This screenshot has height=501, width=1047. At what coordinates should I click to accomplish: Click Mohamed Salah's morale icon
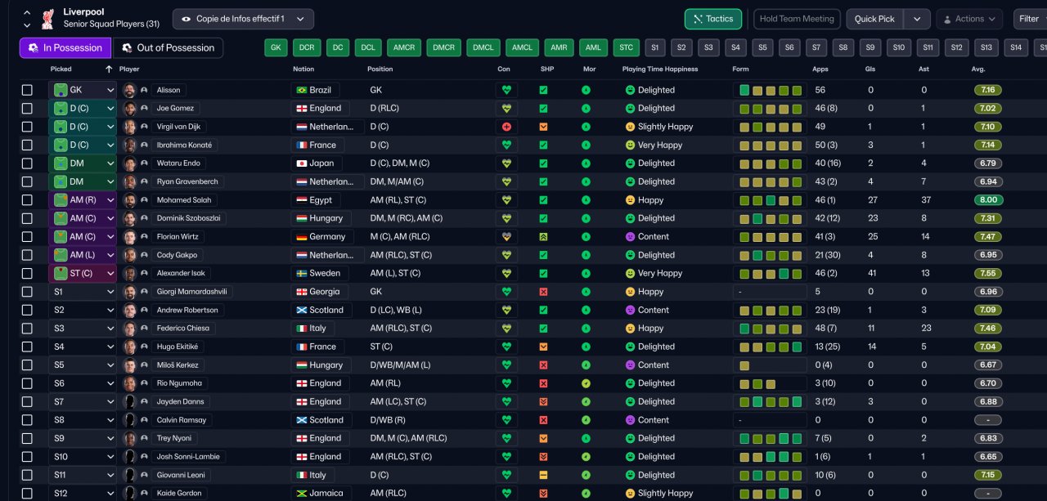(x=586, y=200)
